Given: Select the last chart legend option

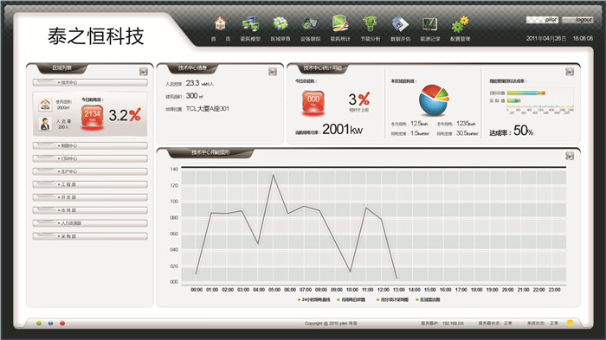Looking at the screenshot, I should pos(428,300).
